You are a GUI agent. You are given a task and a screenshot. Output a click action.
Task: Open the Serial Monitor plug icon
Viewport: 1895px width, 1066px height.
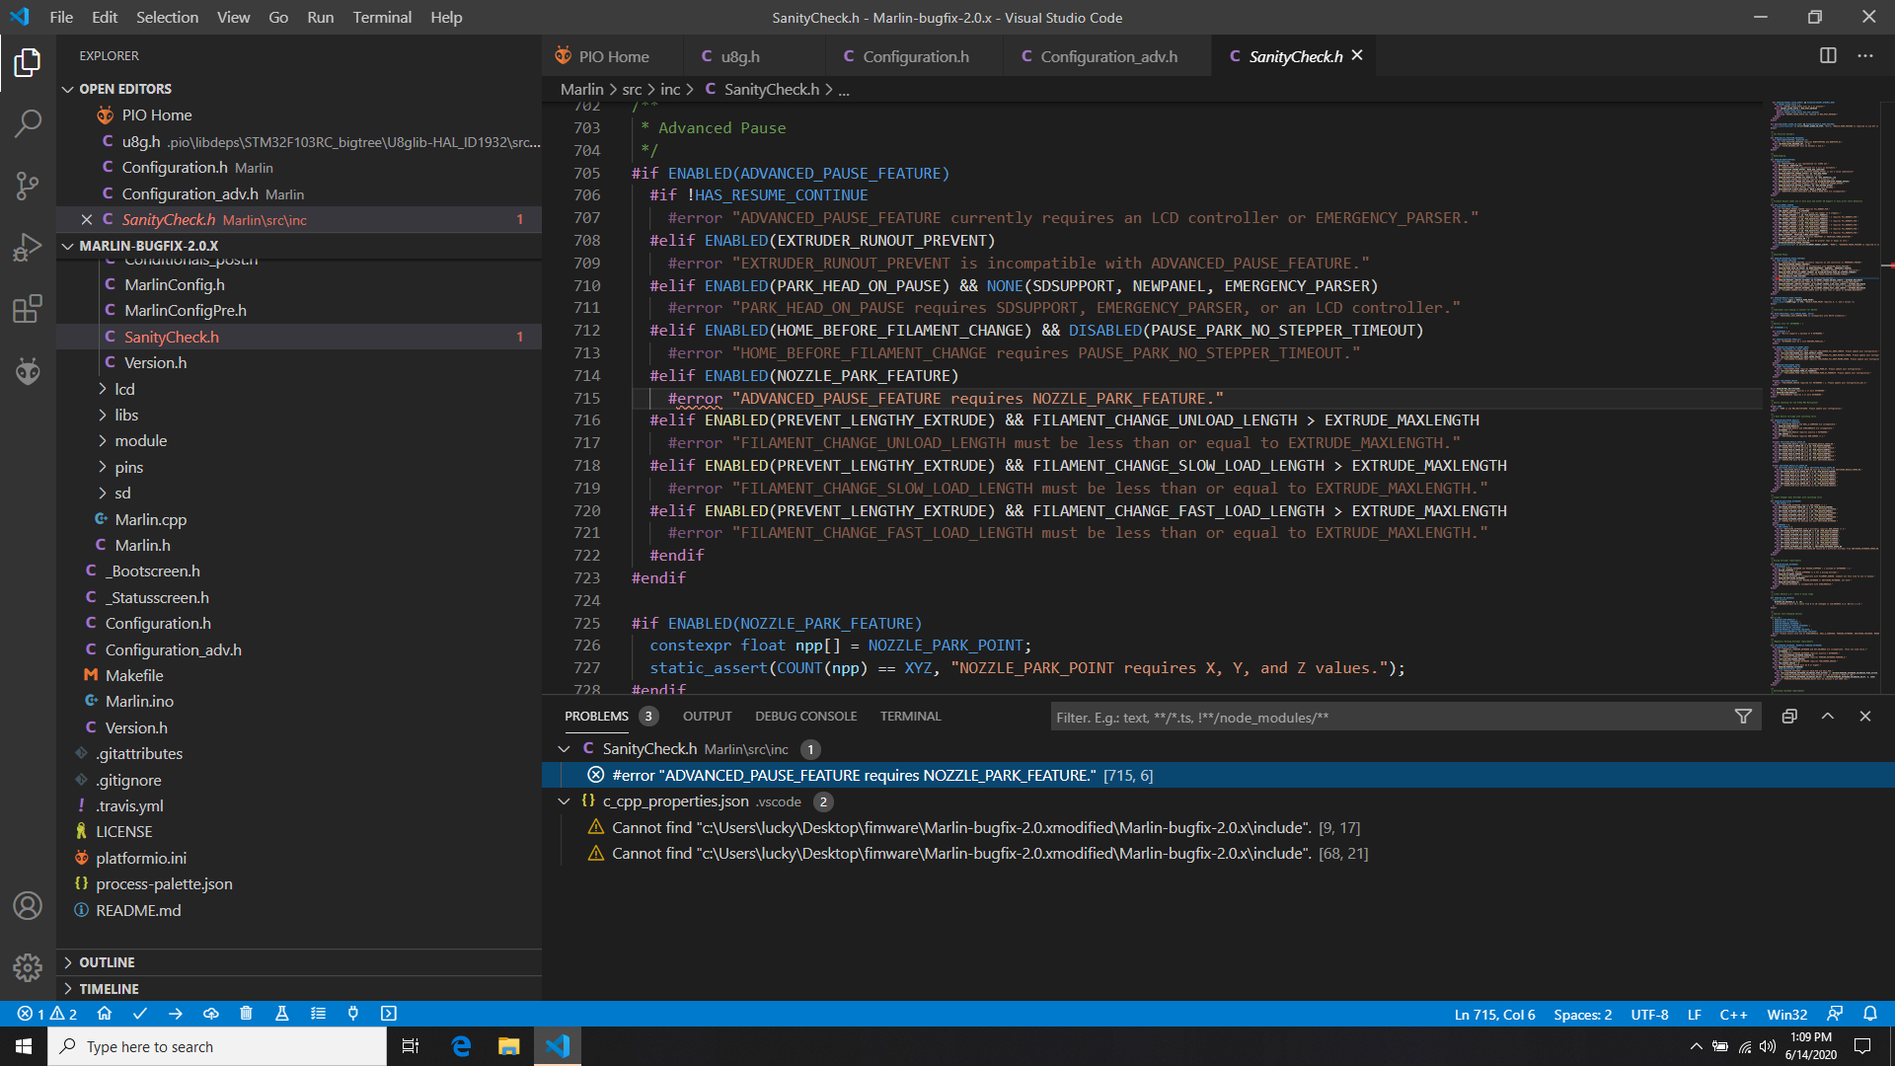tap(352, 1013)
